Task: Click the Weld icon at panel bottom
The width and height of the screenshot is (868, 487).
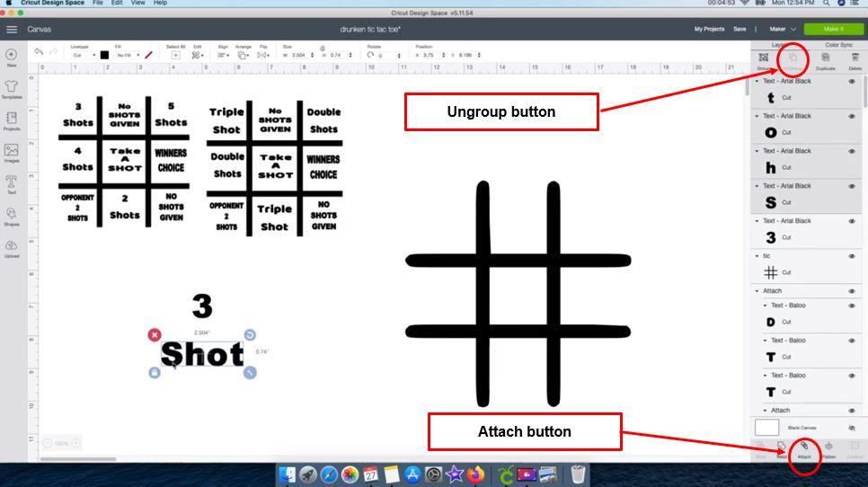Action: [781, 446]
